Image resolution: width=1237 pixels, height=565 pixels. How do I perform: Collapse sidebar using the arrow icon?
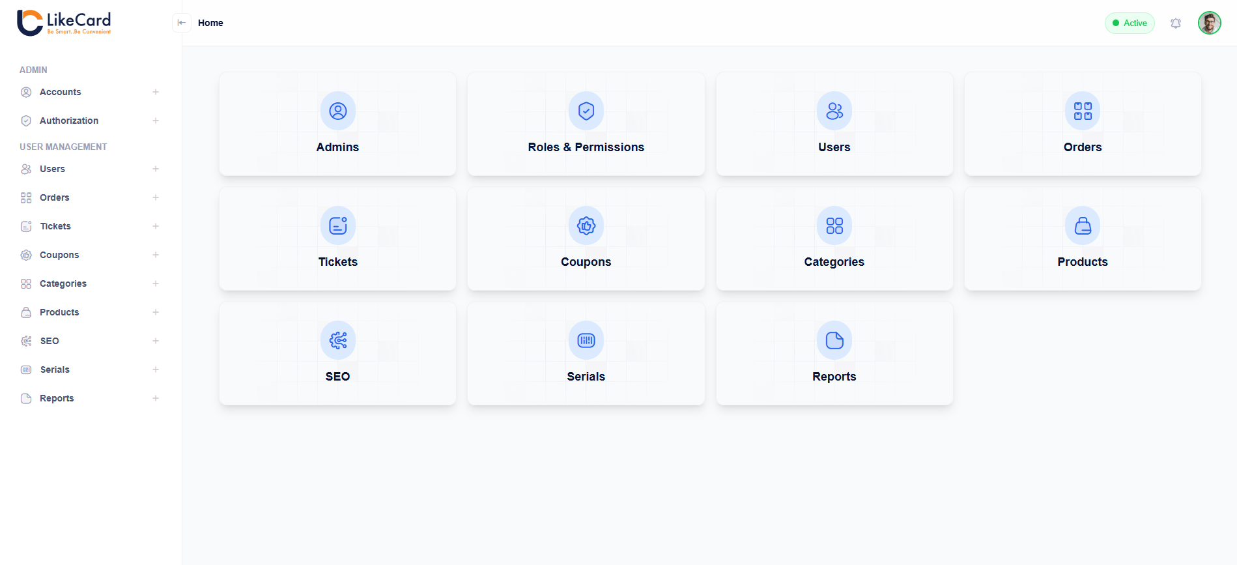coord(182,23)
